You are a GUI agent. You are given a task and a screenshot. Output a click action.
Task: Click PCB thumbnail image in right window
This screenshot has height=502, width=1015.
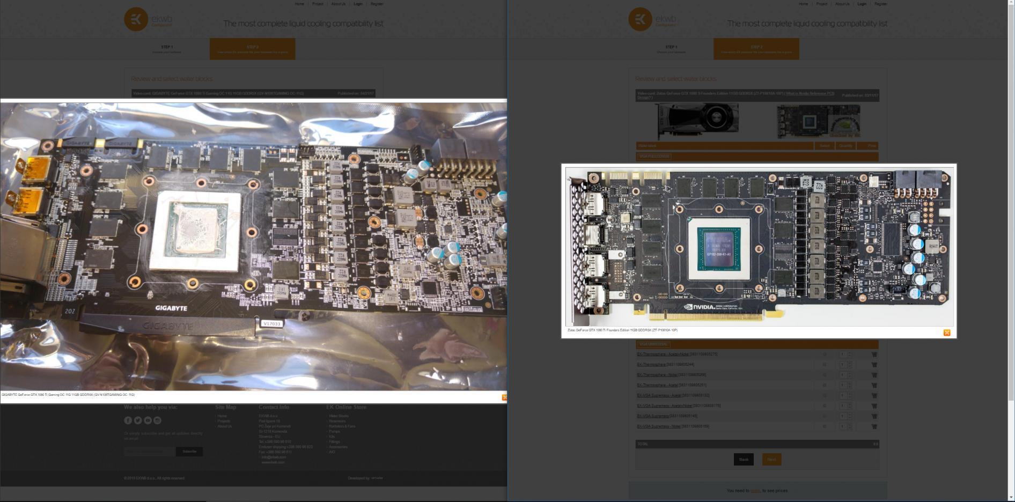(818, 121)
